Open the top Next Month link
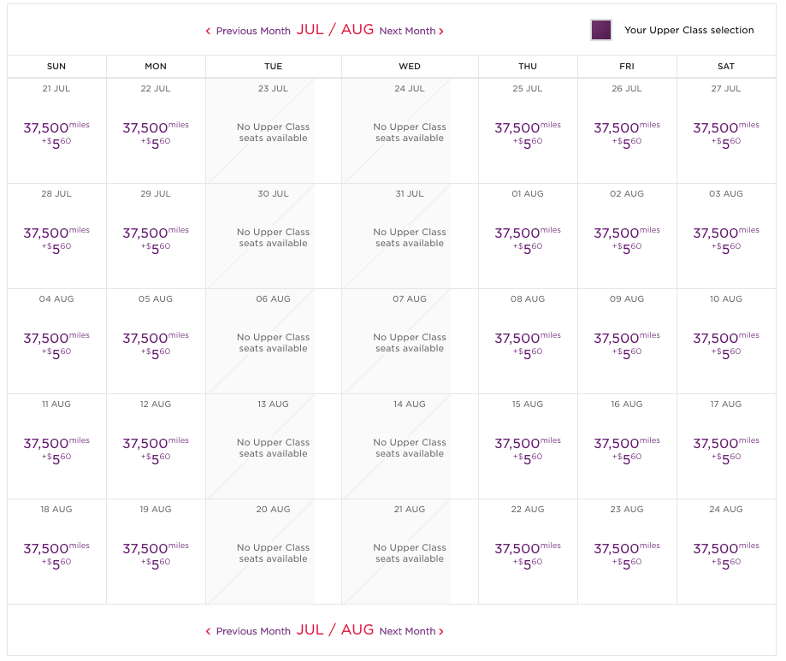The height and width of the screenshot is (661, 786). tap(408, 32)
